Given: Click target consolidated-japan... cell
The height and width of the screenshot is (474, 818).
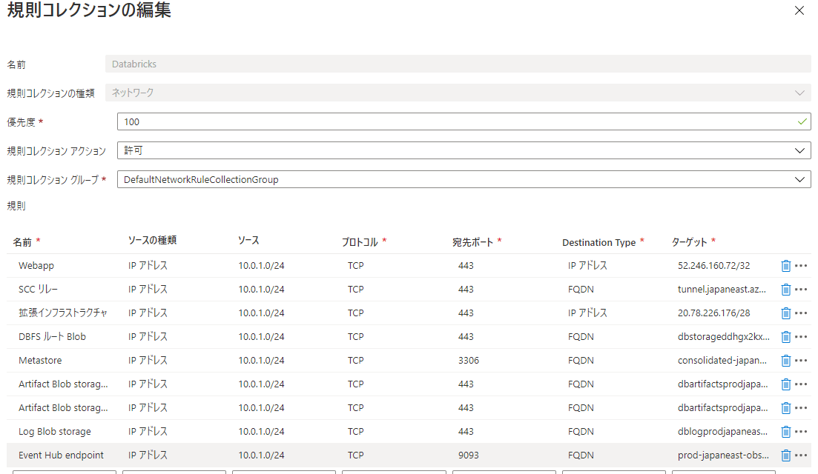Looking at the screenshot, I should point(722,361).
